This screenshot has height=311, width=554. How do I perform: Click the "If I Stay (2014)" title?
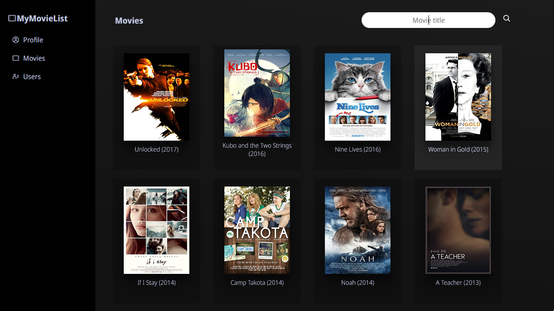click(x=157, y=283)
